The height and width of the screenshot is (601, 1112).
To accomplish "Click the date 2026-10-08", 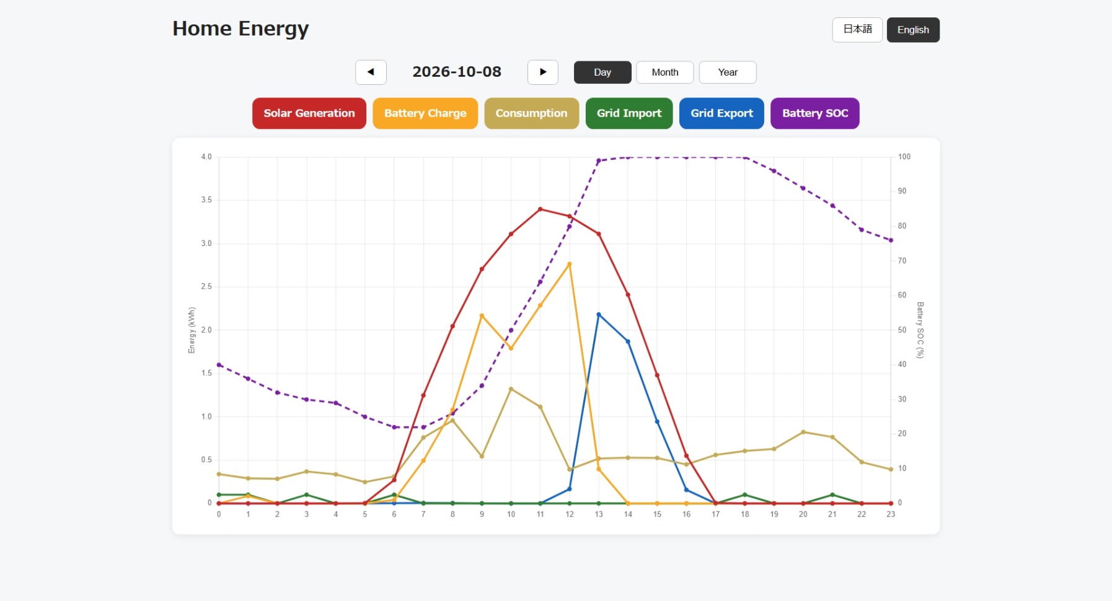I will (457, 72).
